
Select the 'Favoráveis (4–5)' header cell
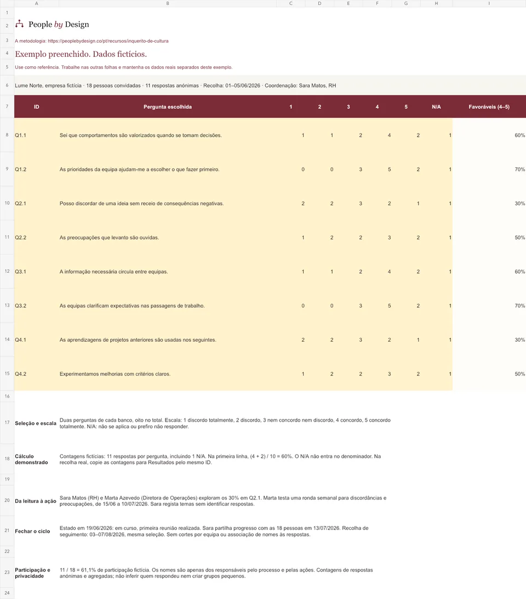tap(489, 107)
